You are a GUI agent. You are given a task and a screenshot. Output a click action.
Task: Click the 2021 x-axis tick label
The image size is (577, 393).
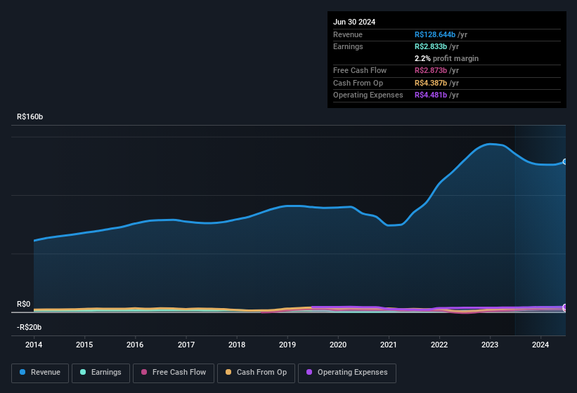[389, 345]
